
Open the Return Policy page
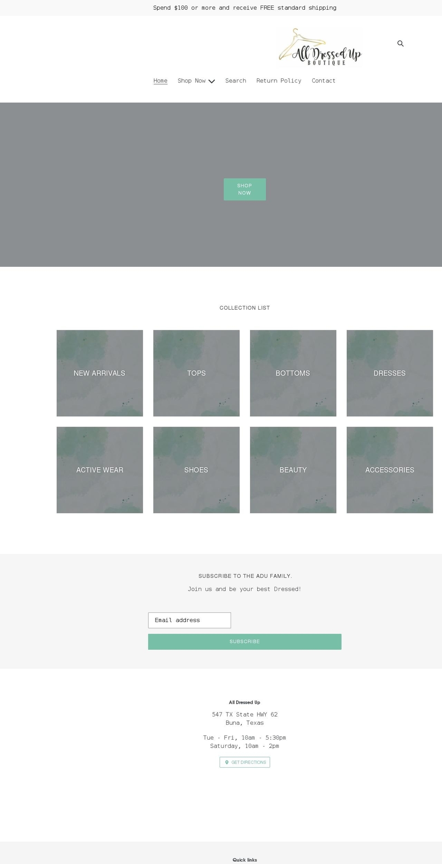(279, 81)
